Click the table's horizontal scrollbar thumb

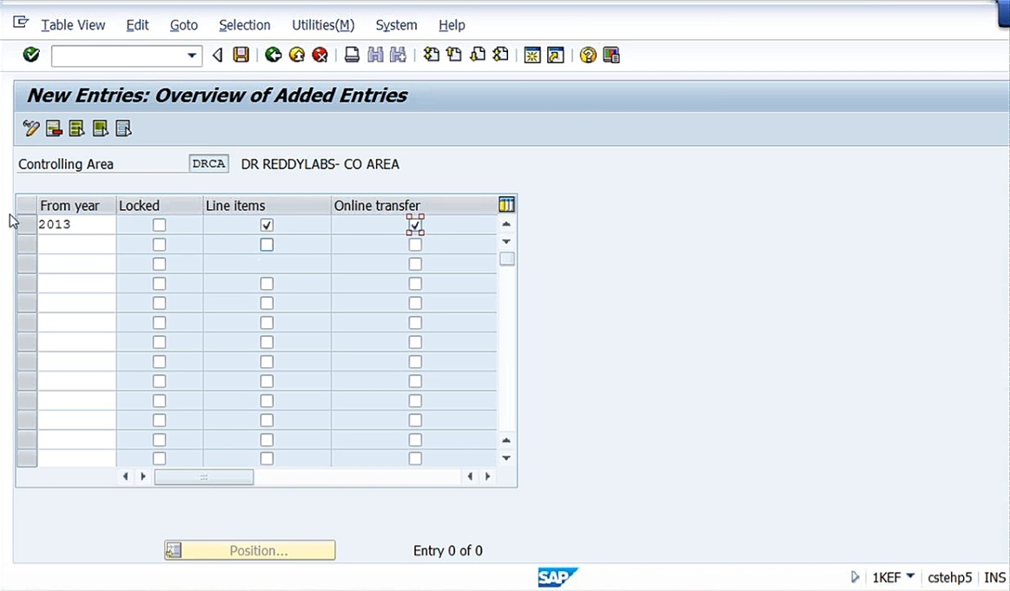point(203,477)
